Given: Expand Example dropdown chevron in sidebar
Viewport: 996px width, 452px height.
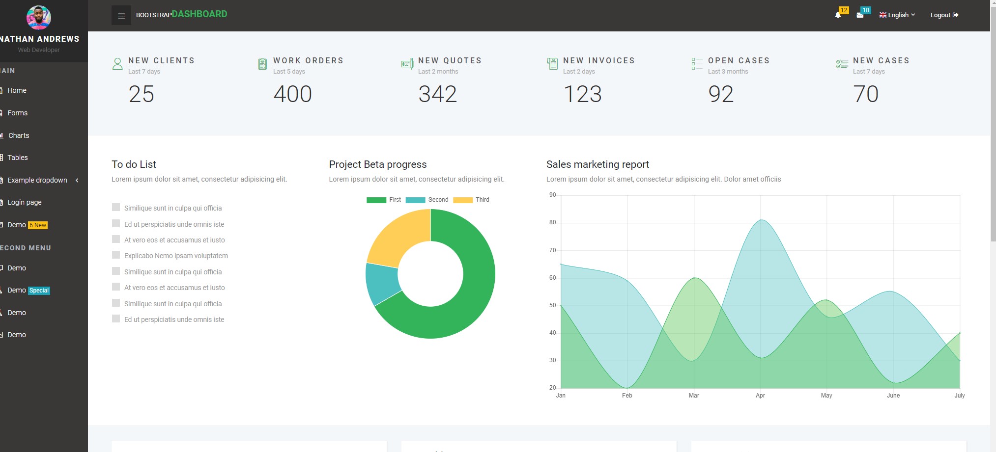Looking at the screenshot, I should [x=77, y=180].
